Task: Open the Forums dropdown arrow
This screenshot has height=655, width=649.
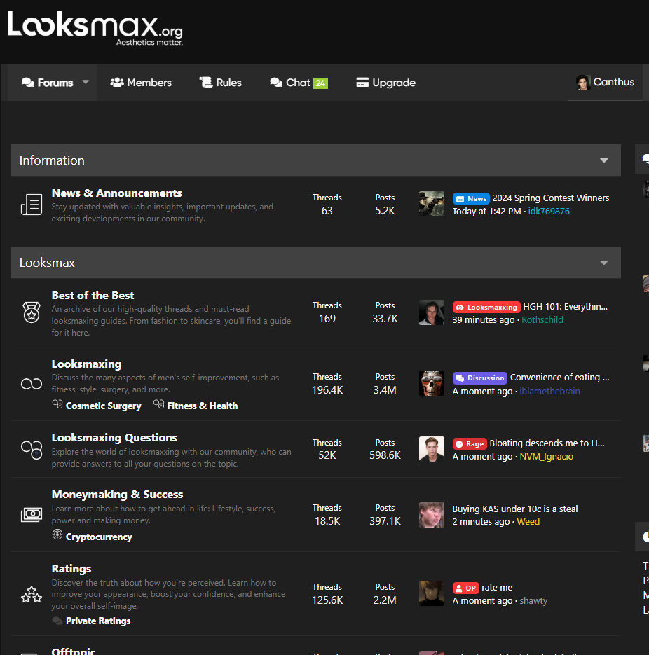Action: pyautogui.click(x=86, y=82)
